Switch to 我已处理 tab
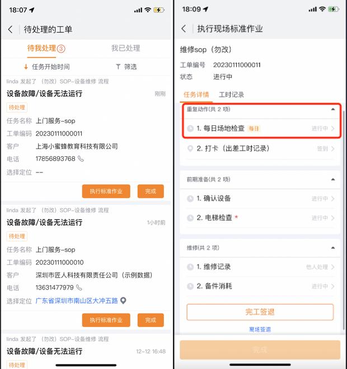 pyautogui.click(x=125, y=48)
